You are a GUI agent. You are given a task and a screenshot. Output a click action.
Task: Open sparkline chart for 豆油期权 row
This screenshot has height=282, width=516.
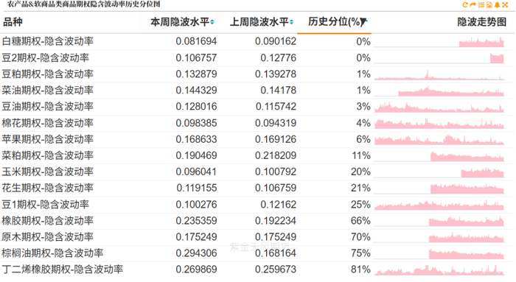(439, 107)
